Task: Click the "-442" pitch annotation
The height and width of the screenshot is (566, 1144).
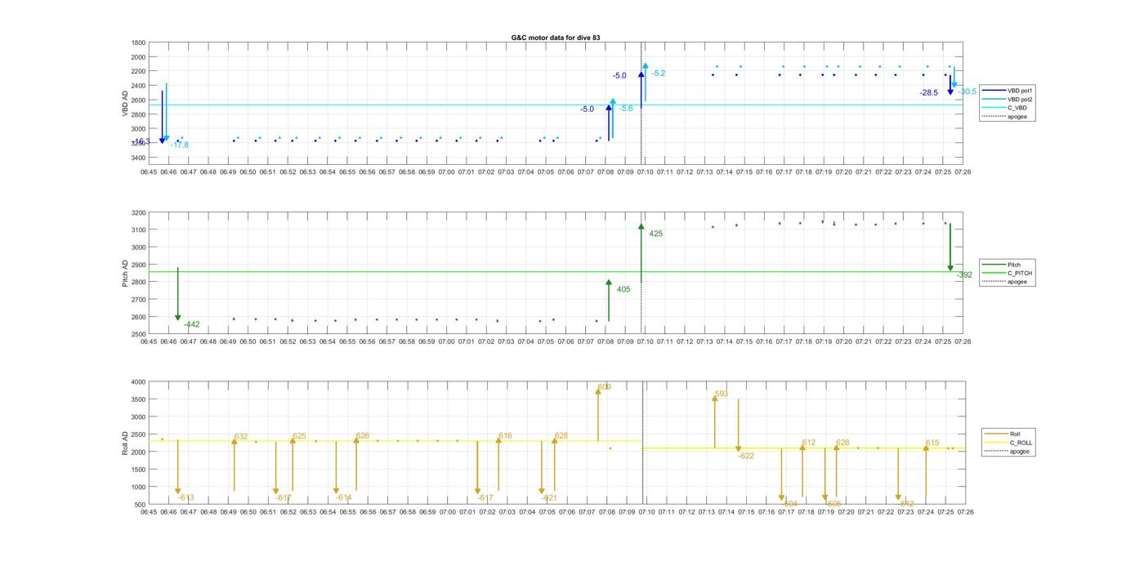Action: click(192, 324)
